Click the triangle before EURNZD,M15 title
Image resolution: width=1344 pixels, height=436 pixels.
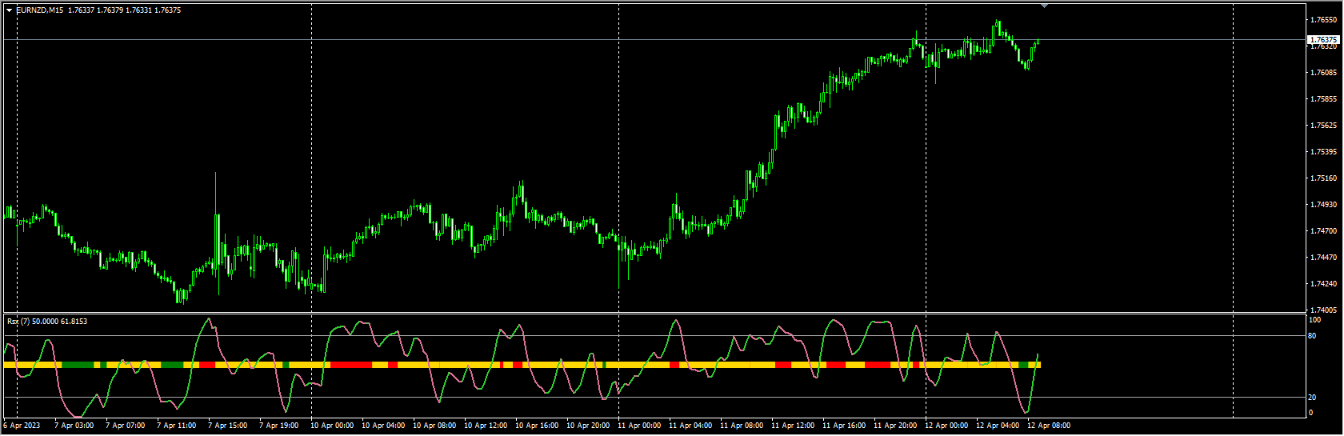point(10,10)
